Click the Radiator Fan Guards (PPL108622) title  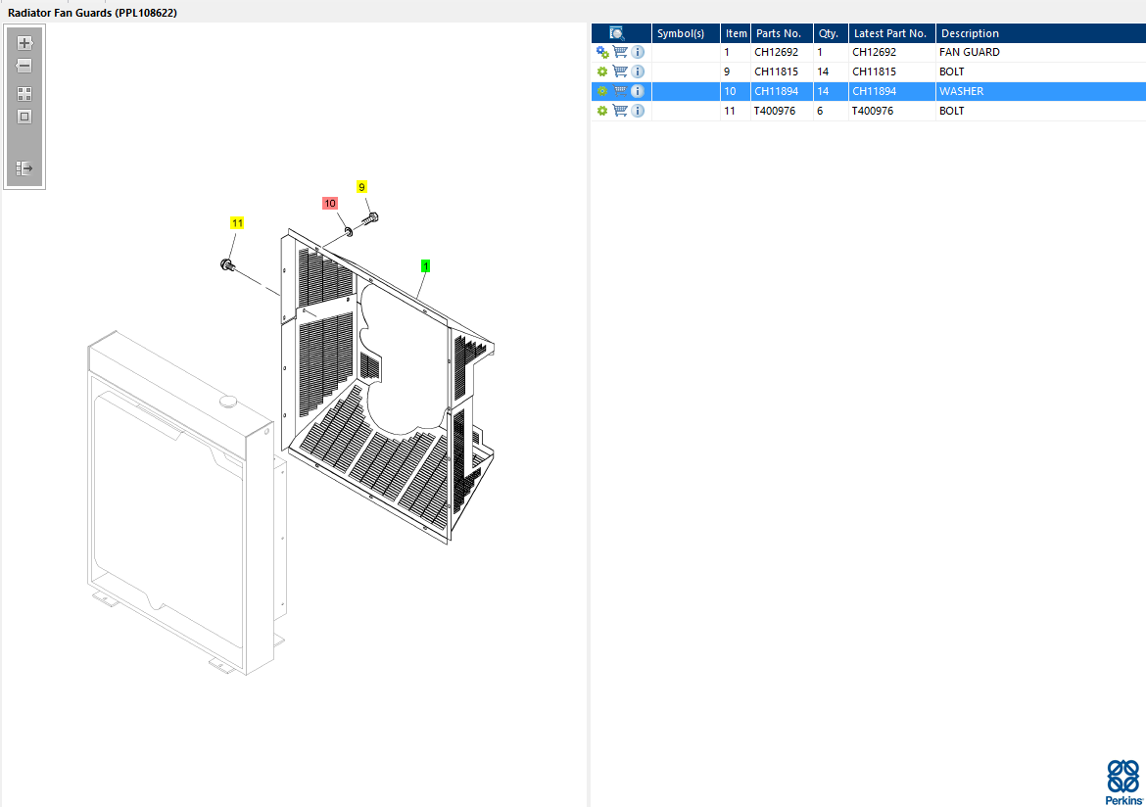[x=92, y=13]
